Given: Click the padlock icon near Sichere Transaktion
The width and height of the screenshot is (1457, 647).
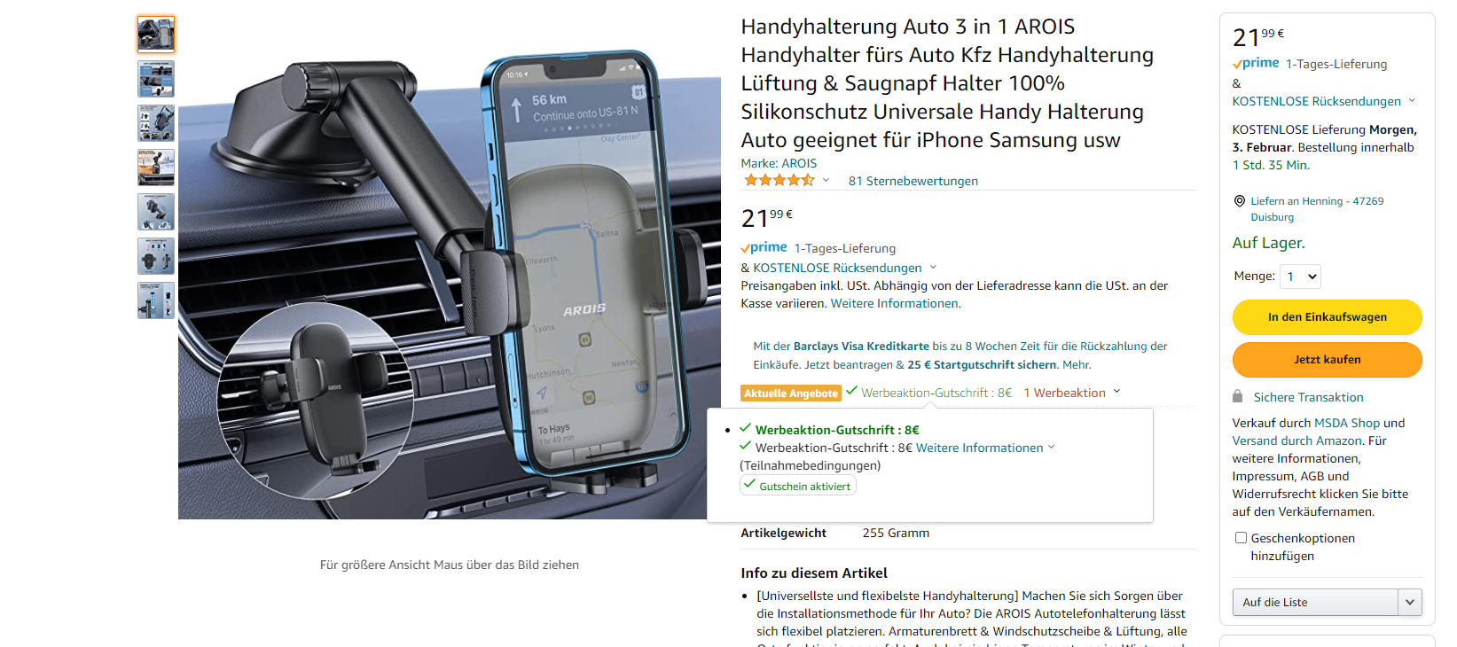Looking at the screenshot, I should coord(1238,396).
